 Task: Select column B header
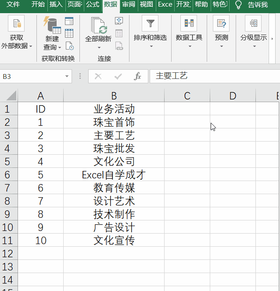(114, 96)
